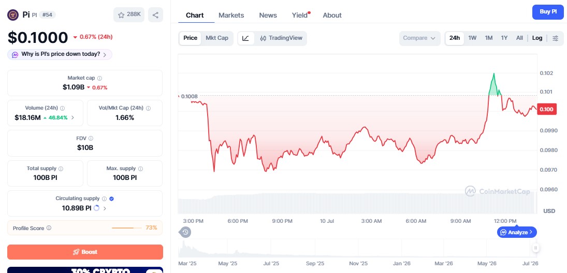Open chart settings sliders icon

point(556,38)
